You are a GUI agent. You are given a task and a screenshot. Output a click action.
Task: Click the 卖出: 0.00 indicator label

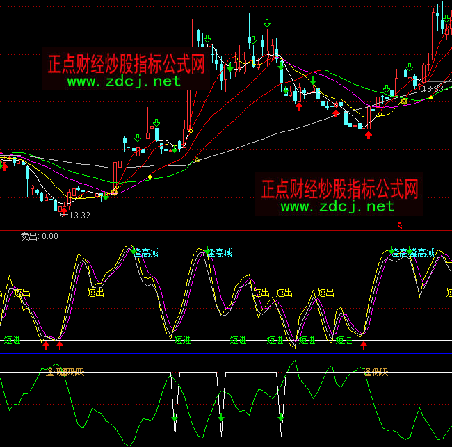[39, 236]
